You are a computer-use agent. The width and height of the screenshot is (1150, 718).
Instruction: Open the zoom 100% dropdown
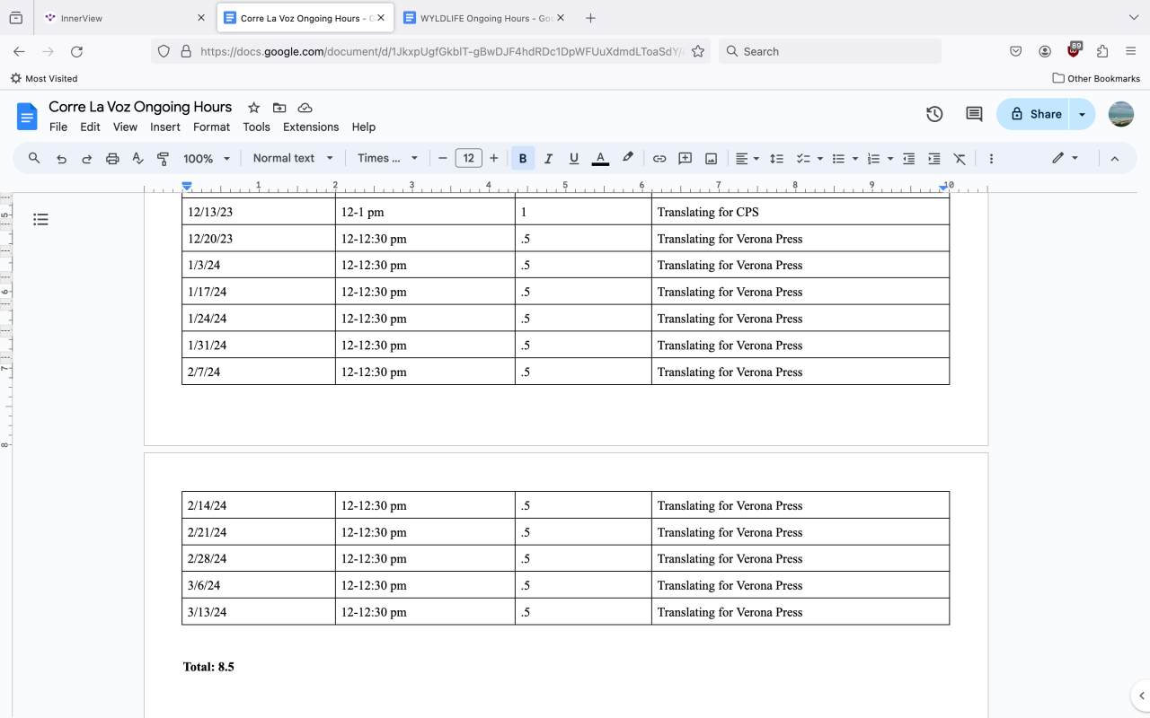pyautogui.click(x=207, y=159)
